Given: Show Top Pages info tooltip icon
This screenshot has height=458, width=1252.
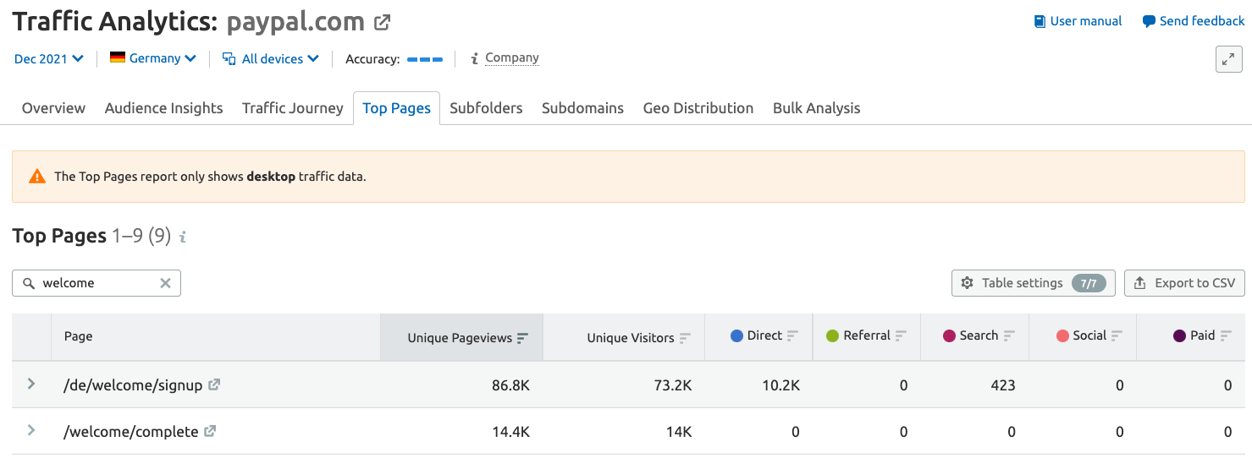Looking at the screenshot, I should pyautogui.click(x=182, y=237).
